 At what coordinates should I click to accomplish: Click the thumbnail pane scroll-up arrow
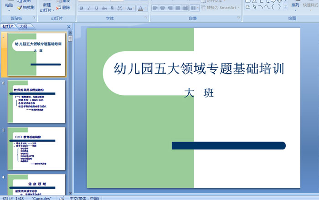70,33
